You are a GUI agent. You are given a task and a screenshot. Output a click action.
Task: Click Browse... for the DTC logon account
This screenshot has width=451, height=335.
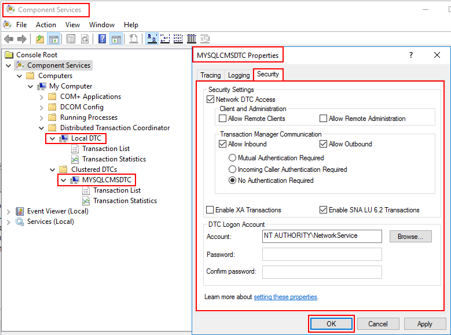pyautogui.click(x=410, y=237)
